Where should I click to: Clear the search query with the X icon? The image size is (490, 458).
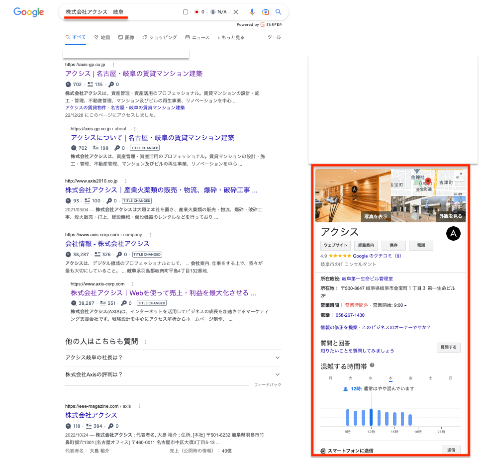tap(236, 12)
